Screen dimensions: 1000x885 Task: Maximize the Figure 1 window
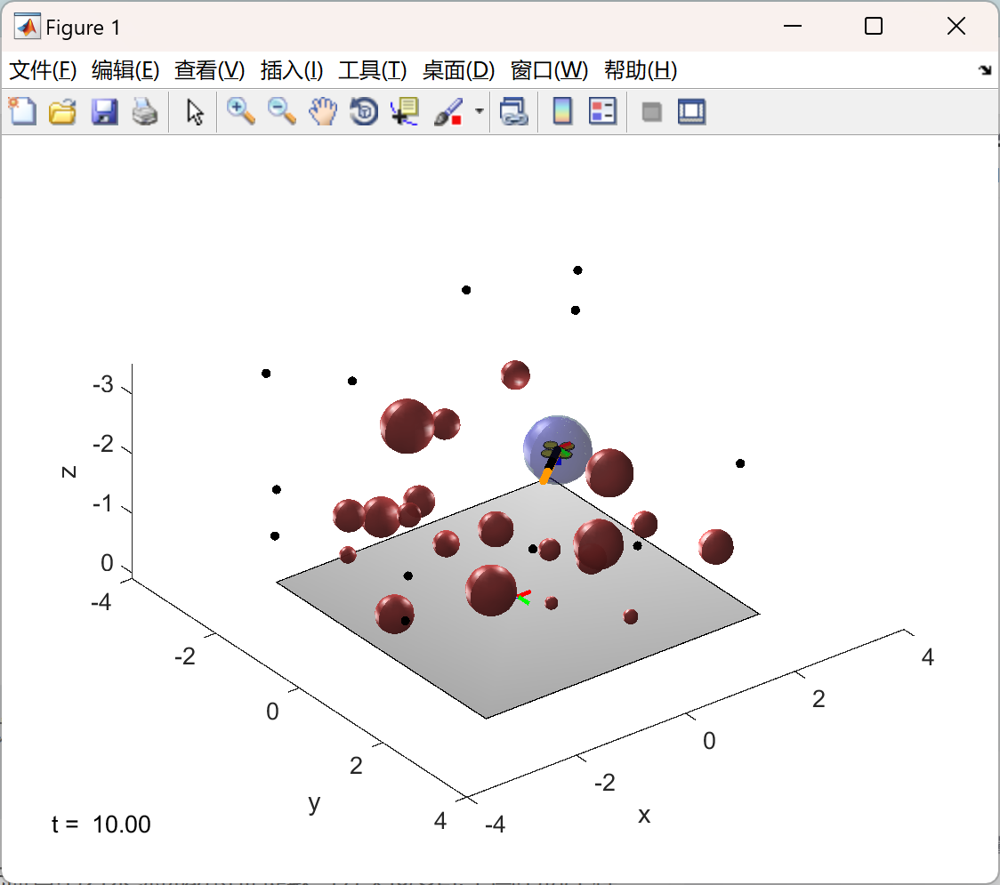(874, 26)
